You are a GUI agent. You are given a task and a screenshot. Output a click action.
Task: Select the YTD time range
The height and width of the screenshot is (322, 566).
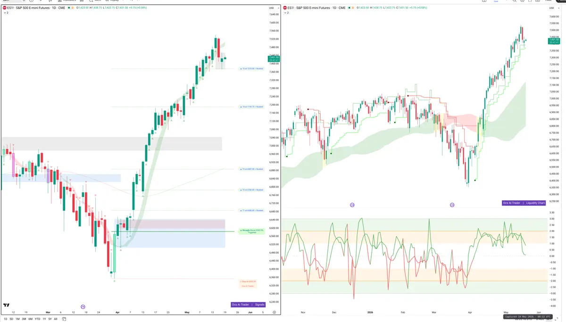click(37, 319)
